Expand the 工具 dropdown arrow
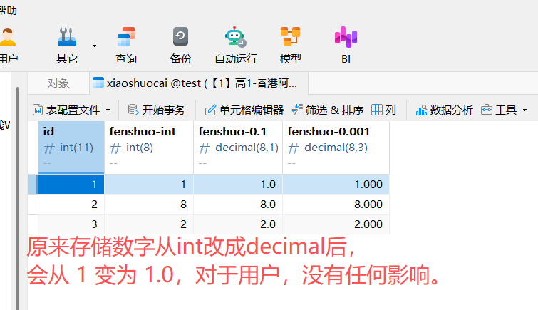 [x=524, y=110]
